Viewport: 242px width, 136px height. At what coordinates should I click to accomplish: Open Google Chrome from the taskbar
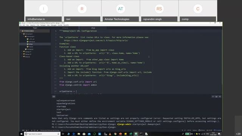[115, 134]
